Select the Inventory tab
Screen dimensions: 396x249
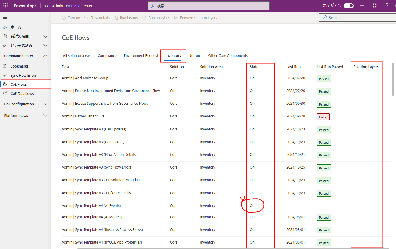pyautogui.click(x=173, y=56)
